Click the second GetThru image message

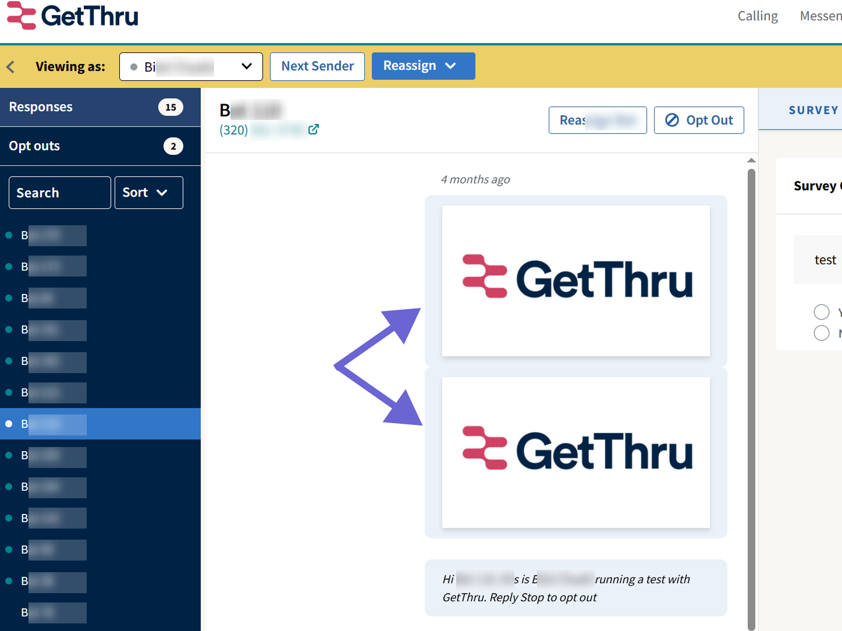point(576,452)
